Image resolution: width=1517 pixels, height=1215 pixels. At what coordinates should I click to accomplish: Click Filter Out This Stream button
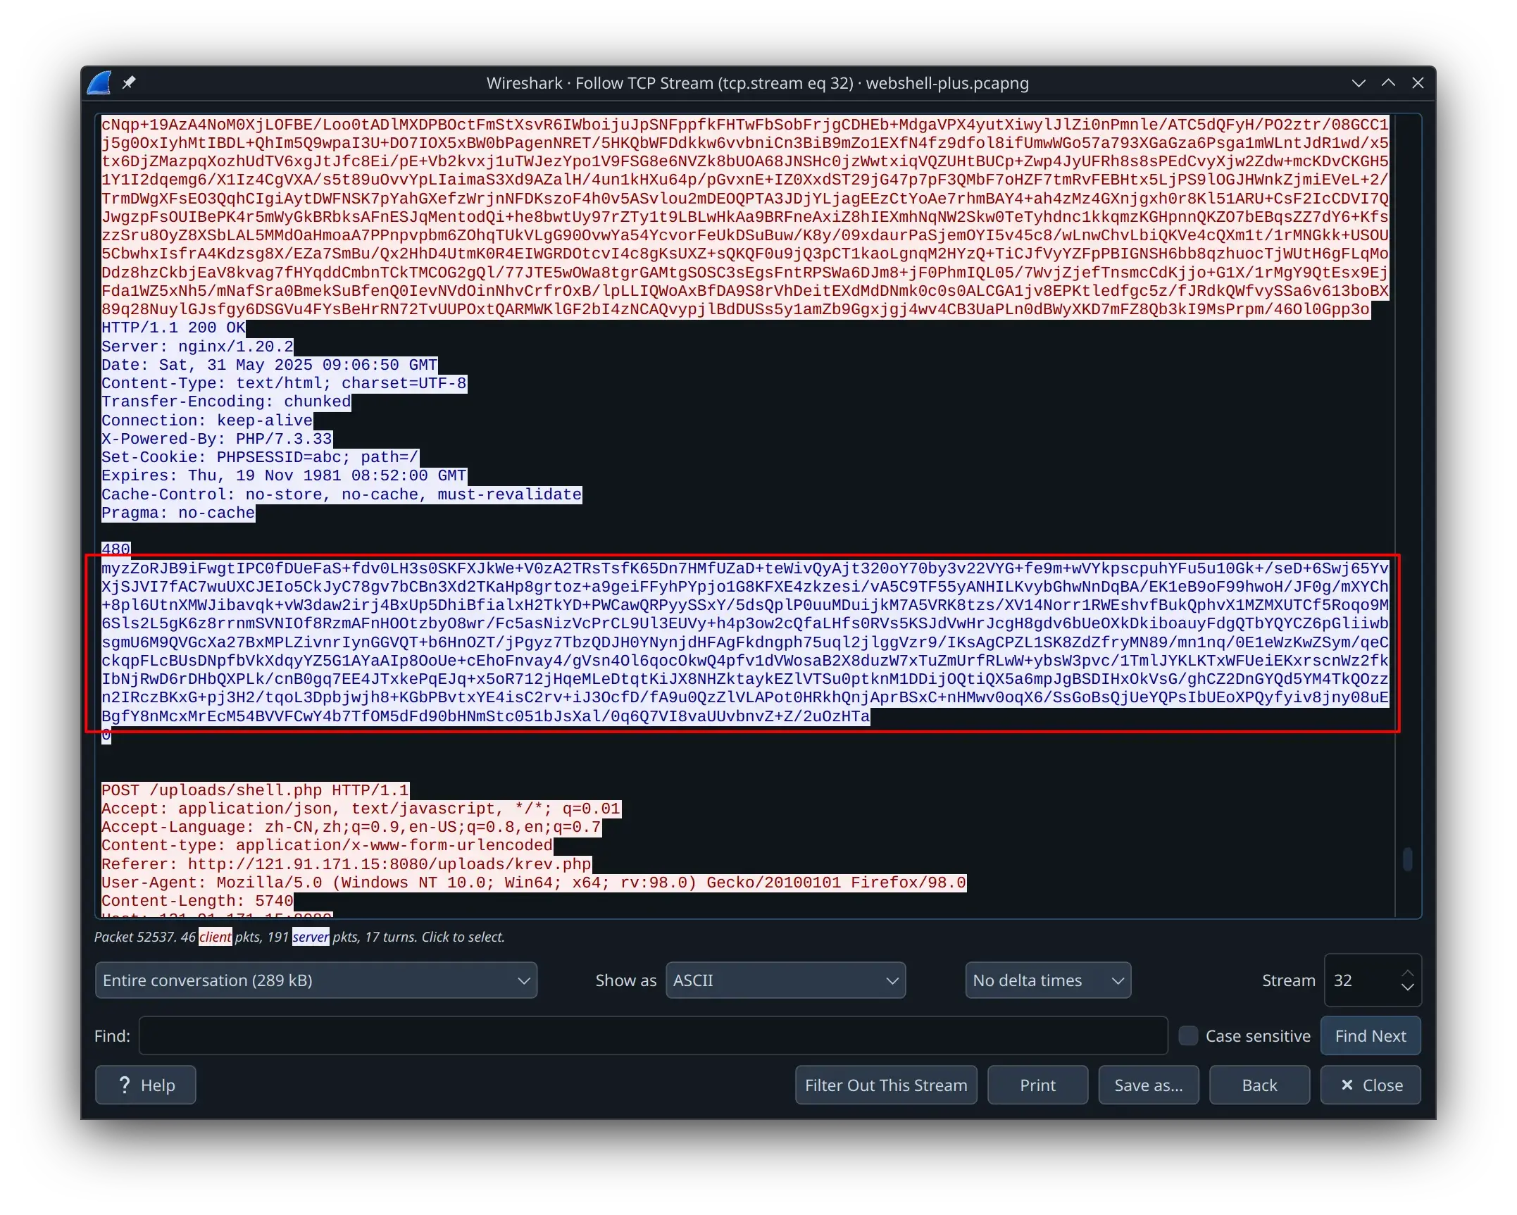coord(886,1085)
